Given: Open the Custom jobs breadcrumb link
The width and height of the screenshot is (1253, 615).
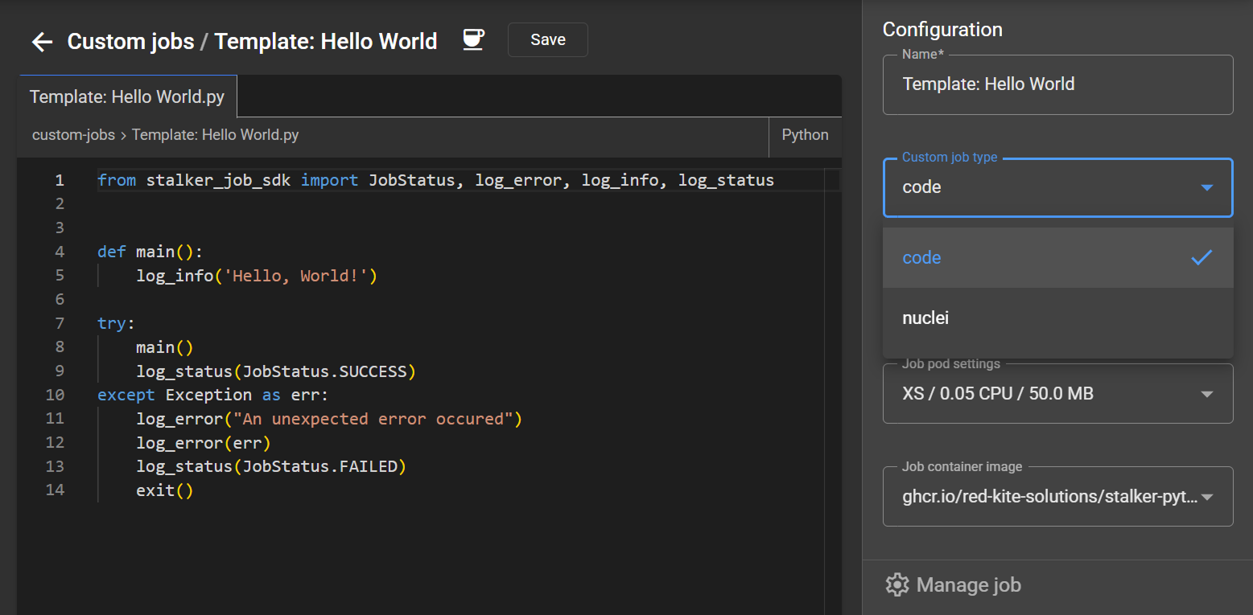Looking at the screenshot, I should [x=130, y=42].
